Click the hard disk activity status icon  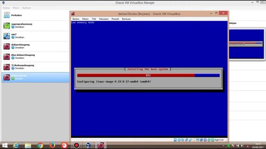tap(175, 140)
